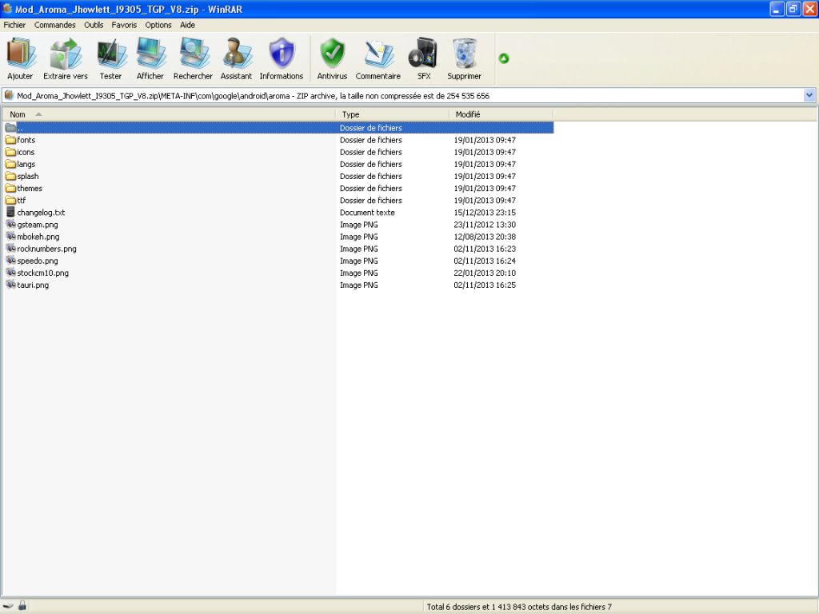Screen dimensions: 819x614
Task: Click the Ajouter toolbar icon
Action: click(x=20, y=58)
